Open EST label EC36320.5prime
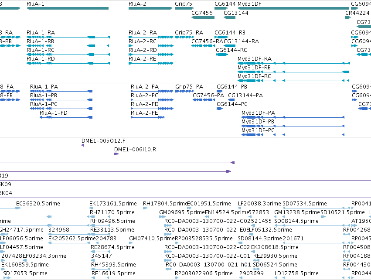371x280 pixels. 38,204
